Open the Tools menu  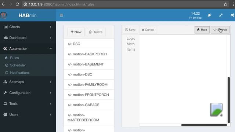pos(28,104)
